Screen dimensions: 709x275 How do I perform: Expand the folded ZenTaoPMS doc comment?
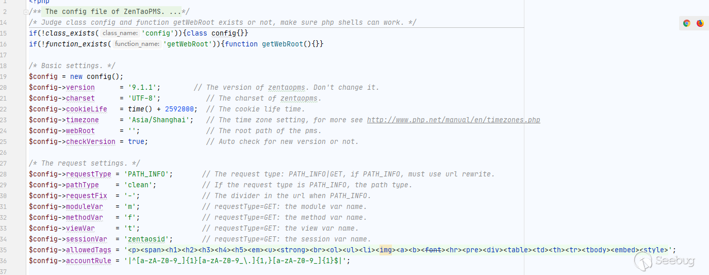coord(25,12)
